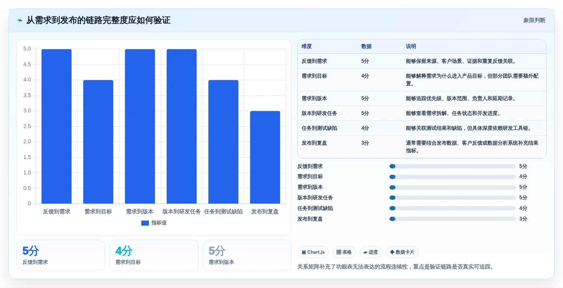This screenshot has width=563, height=288.
Task: Click description 能够查看需求拆解、任务状态和开发进度
Action: [x=454, y=113]
